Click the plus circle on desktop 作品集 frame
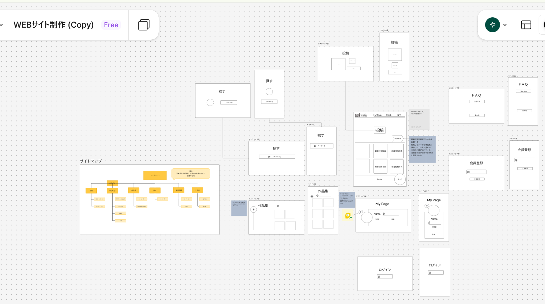The width and height of the screenshot is (545, 304). 253,209
